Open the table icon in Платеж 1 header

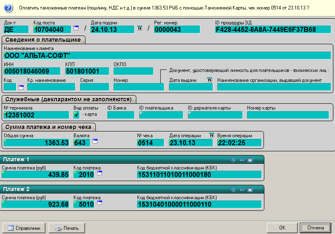(250, 160)
